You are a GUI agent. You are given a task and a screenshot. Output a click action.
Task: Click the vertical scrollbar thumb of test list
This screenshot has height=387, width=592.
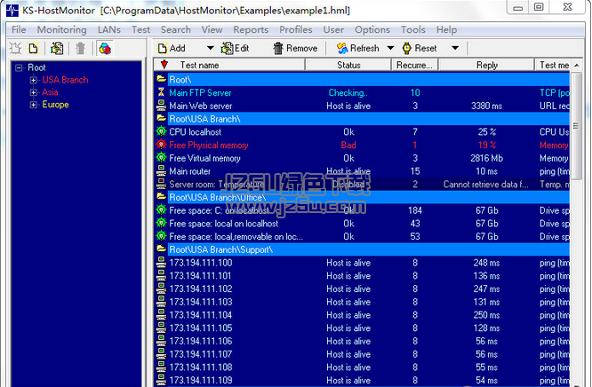[x=576, y=126]
